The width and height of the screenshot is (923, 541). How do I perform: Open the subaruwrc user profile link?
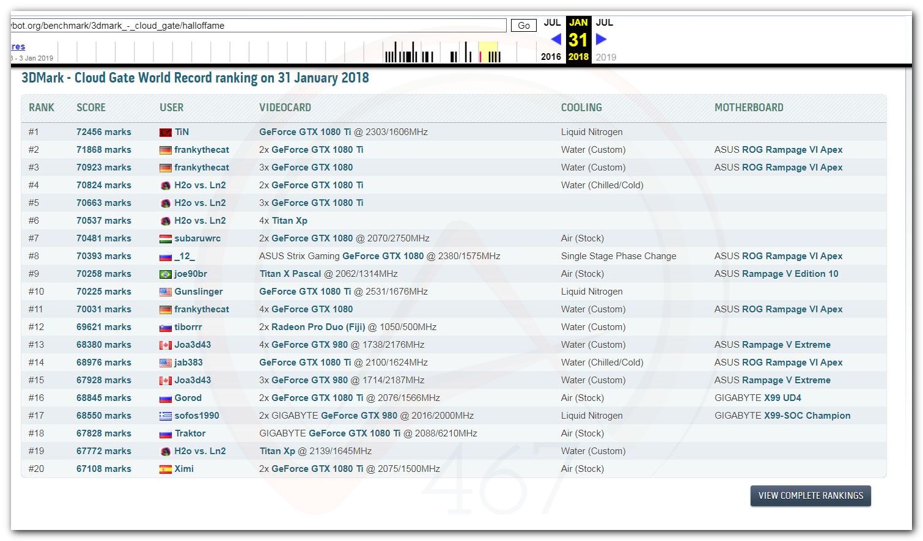click(x=197, y=238)
